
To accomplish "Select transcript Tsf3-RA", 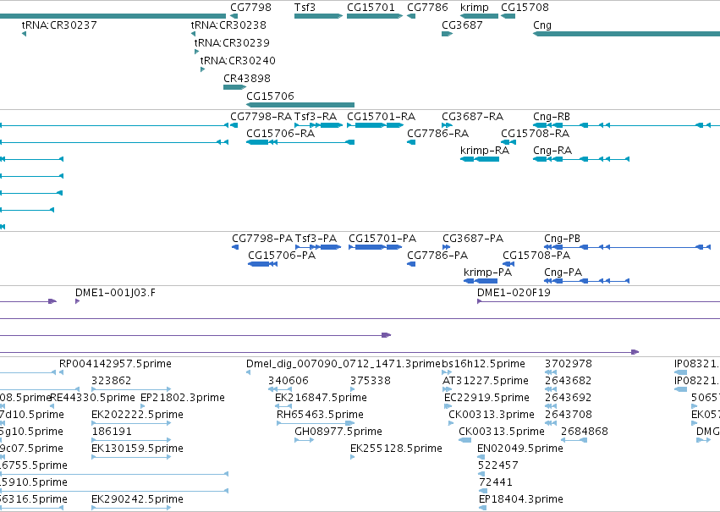I will 316,117.
